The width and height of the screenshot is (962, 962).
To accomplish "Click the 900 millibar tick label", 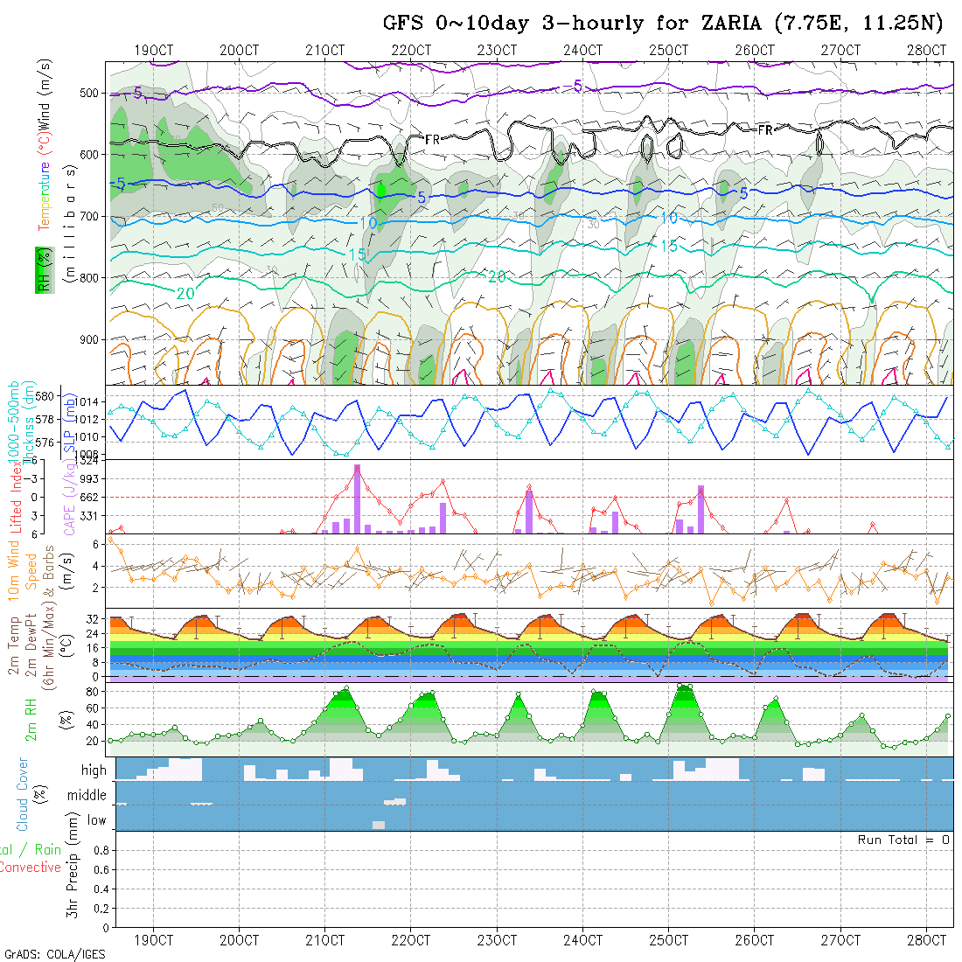I will (89, 339).
